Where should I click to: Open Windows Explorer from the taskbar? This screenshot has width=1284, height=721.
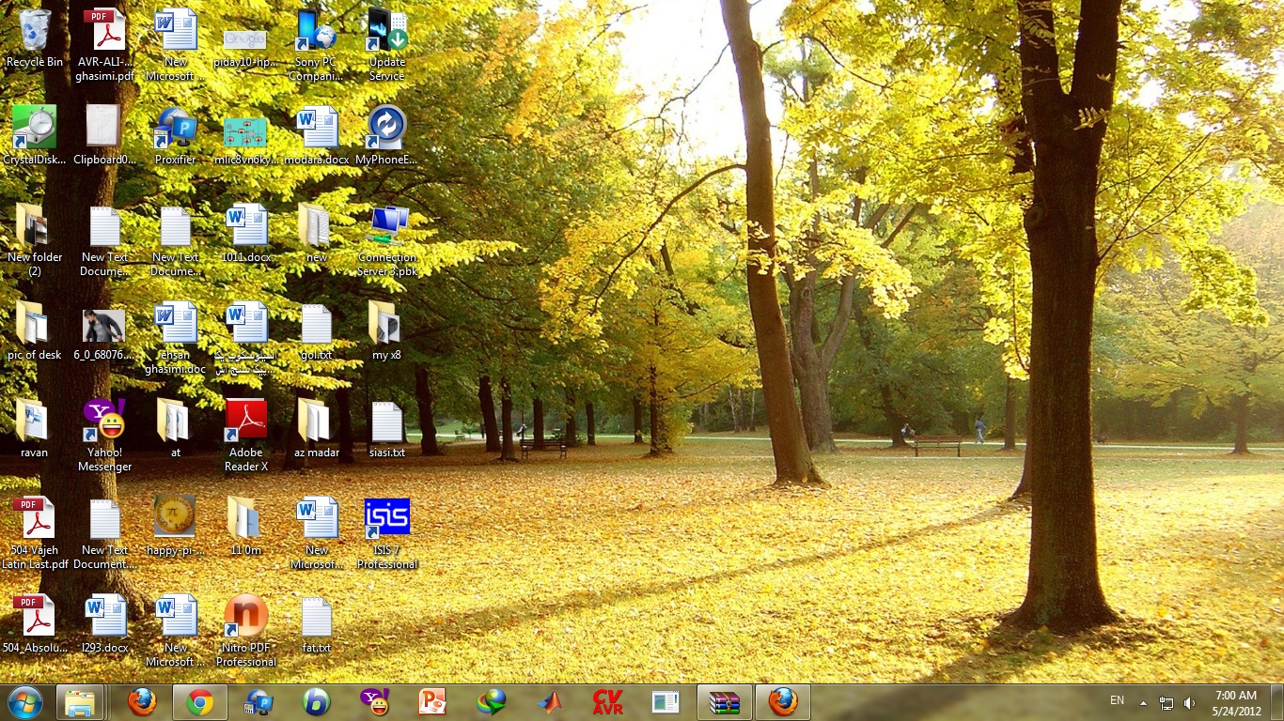point(80,702)
